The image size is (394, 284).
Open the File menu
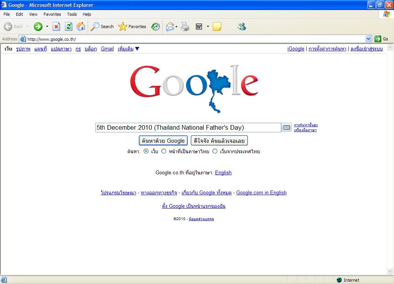7,14
